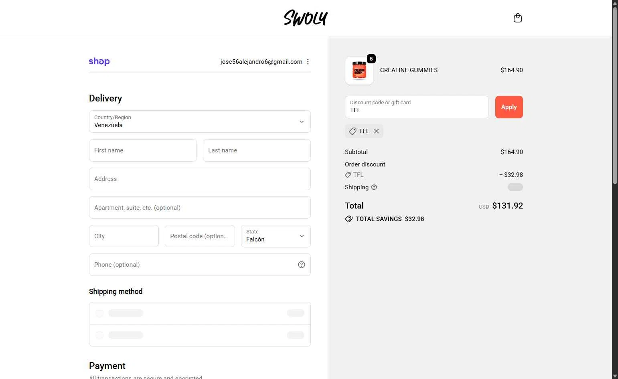
Task: Click the Swoly logo
Action: [x=306, y=18]
